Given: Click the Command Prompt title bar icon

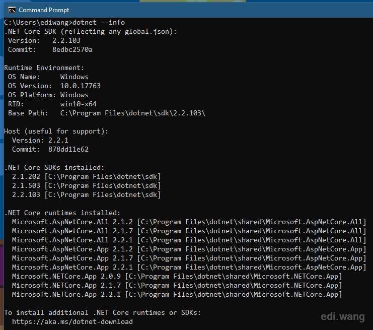Looking at the screenshot, I should pyautogui.click(x=12, y=10).
